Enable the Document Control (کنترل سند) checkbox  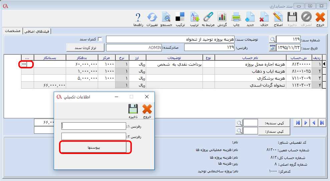click(100, 39)
